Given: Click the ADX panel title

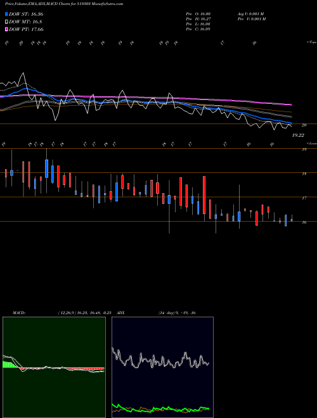Looking at the screenshot, I should coord(121,313).
